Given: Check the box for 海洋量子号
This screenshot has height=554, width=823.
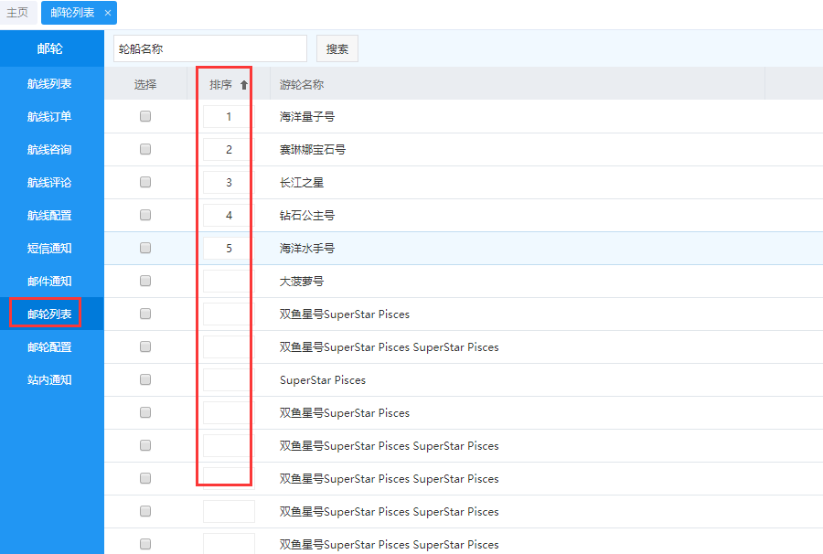Looking at the screenshot, I should pos(145,117).
